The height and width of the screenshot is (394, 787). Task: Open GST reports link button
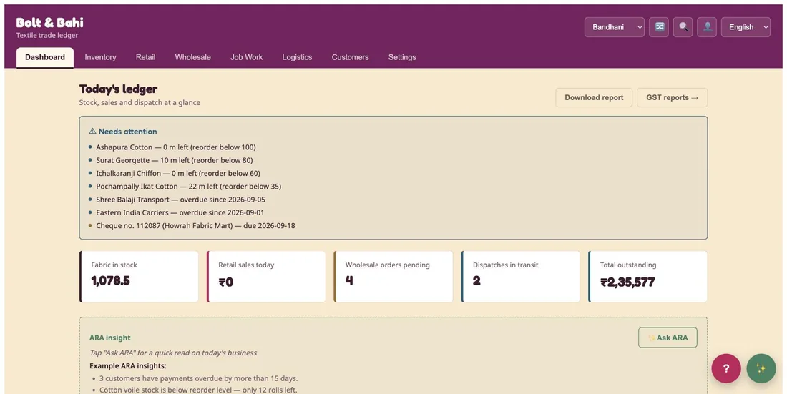point(672,97)
